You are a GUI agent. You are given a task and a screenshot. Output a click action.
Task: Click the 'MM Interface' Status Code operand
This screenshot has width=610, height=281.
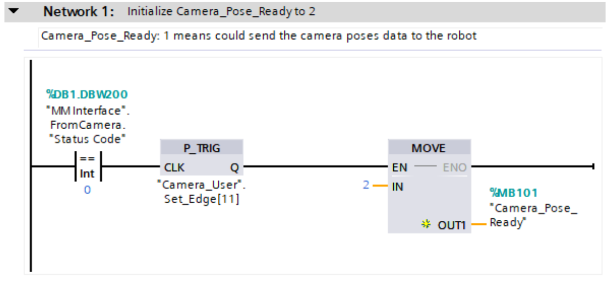(x=87, y=125)
